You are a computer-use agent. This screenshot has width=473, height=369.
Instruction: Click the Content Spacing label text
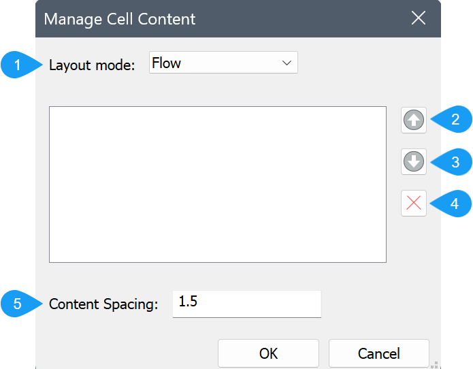(103, 304)
